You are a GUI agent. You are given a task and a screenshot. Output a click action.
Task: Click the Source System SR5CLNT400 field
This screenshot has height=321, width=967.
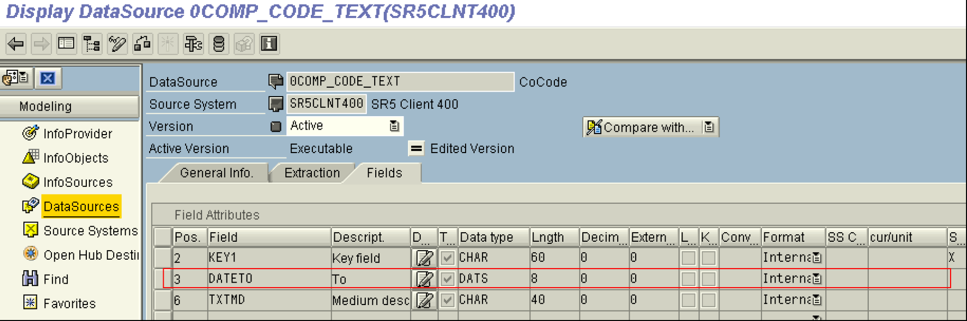326,104
